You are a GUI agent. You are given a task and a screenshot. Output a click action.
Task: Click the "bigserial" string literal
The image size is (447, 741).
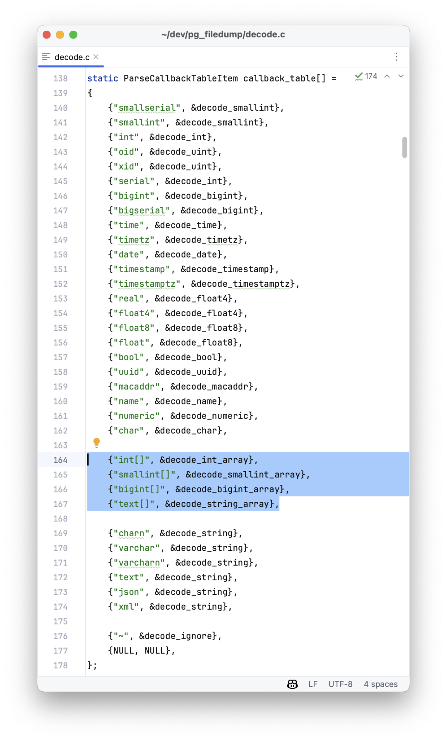(x=142, y=211)
